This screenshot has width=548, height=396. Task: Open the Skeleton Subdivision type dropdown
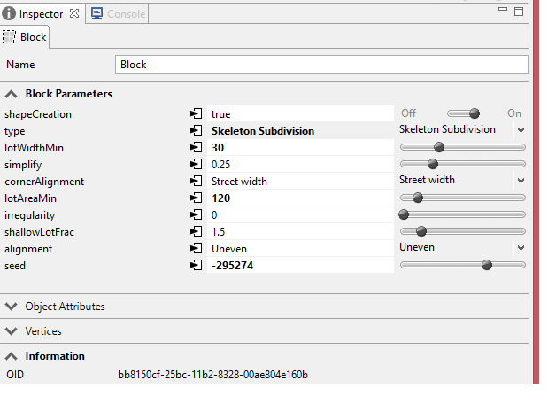[x=461, y=130]
